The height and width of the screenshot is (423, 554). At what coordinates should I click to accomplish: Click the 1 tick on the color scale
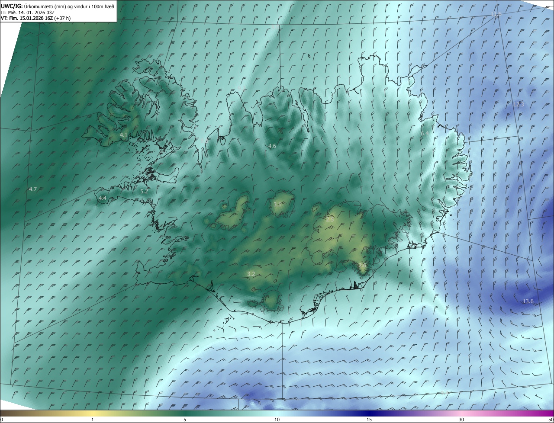click(x=93, y=420)
